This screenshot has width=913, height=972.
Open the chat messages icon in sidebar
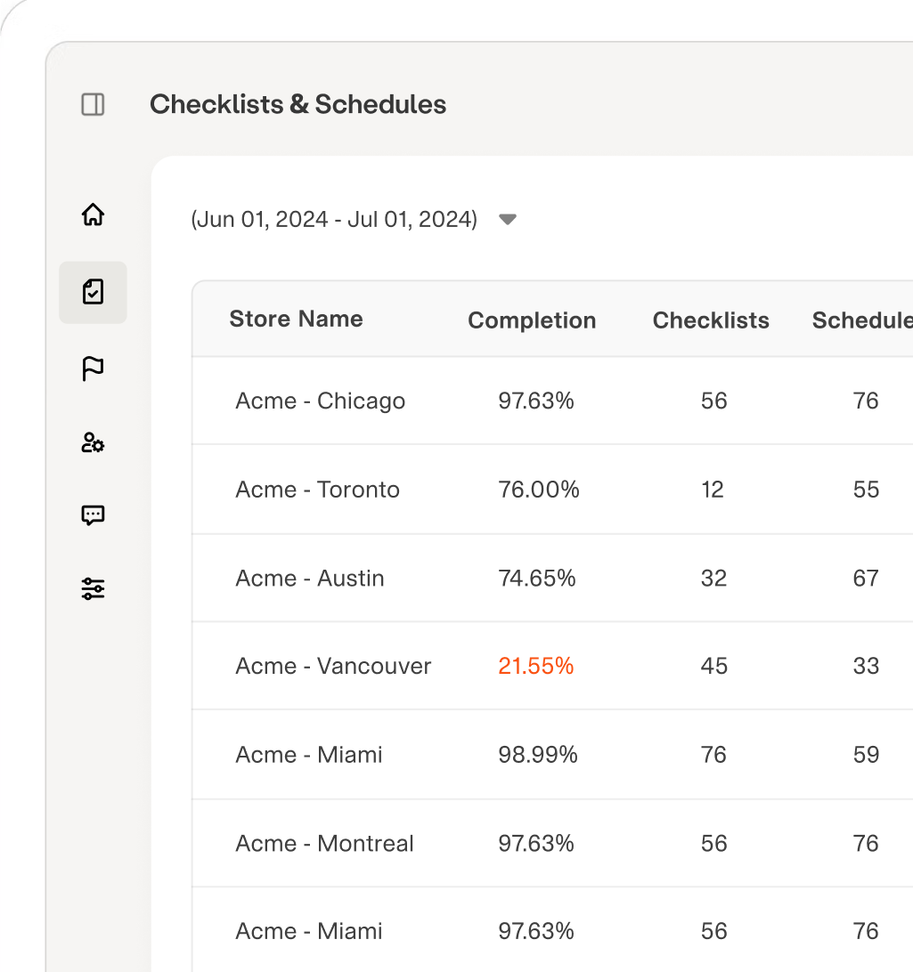point(93,515)
